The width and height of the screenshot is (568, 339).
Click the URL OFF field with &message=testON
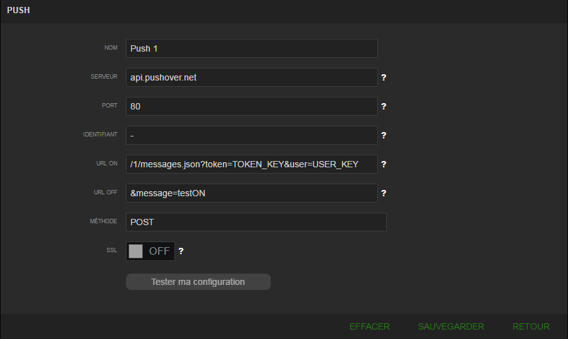click(x=251, y=193)
